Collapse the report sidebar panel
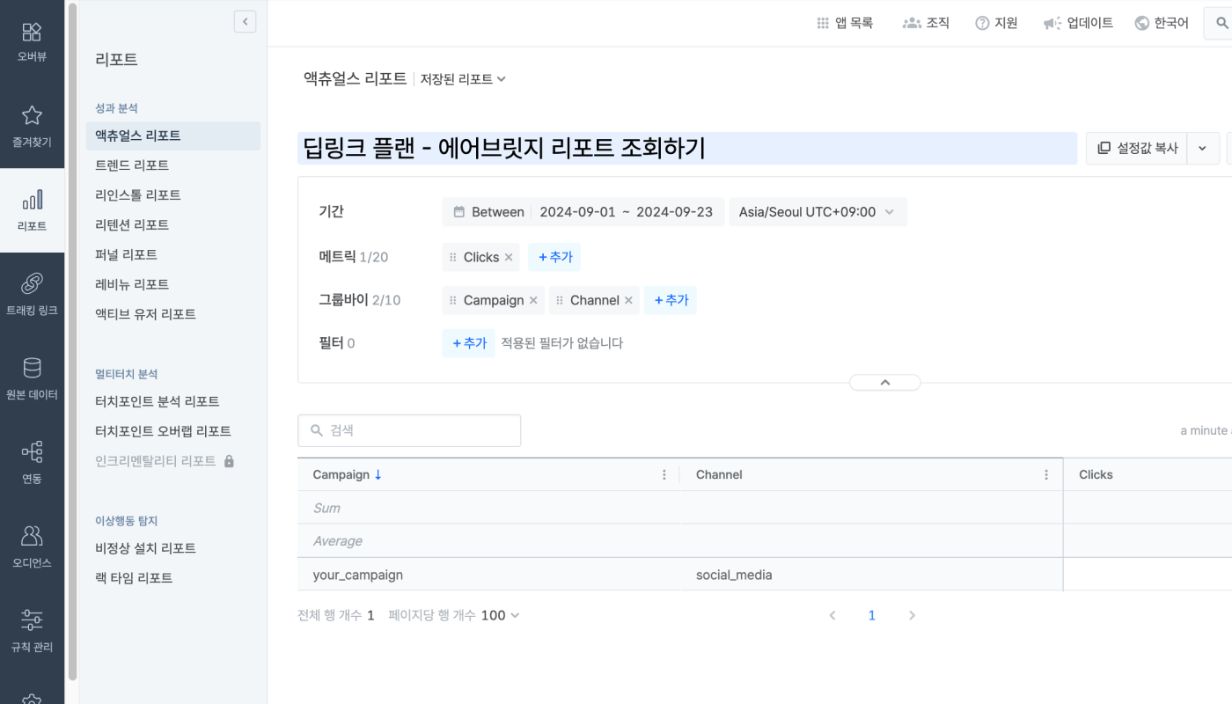 pos(246,22)
